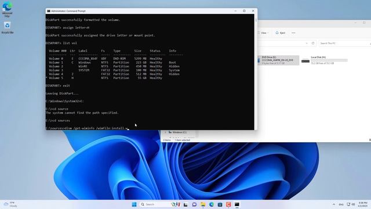Screen dimensions: 371x209
Task: Open the View dropdown in File Explorer
Action: pyautogui.click(x=263, y=33)
